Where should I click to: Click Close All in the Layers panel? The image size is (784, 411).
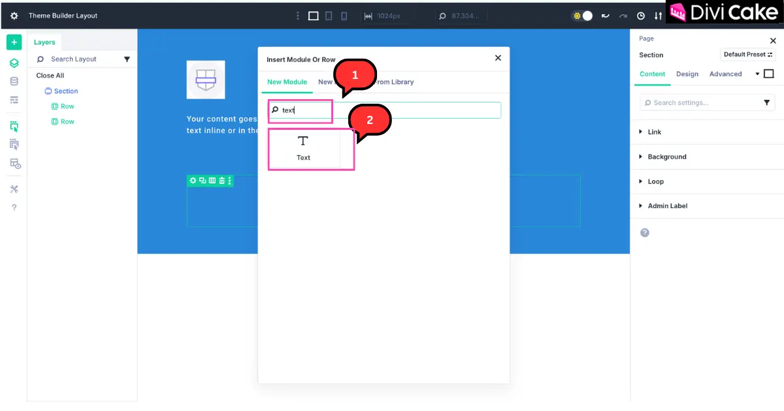click(x=50, y=76)
